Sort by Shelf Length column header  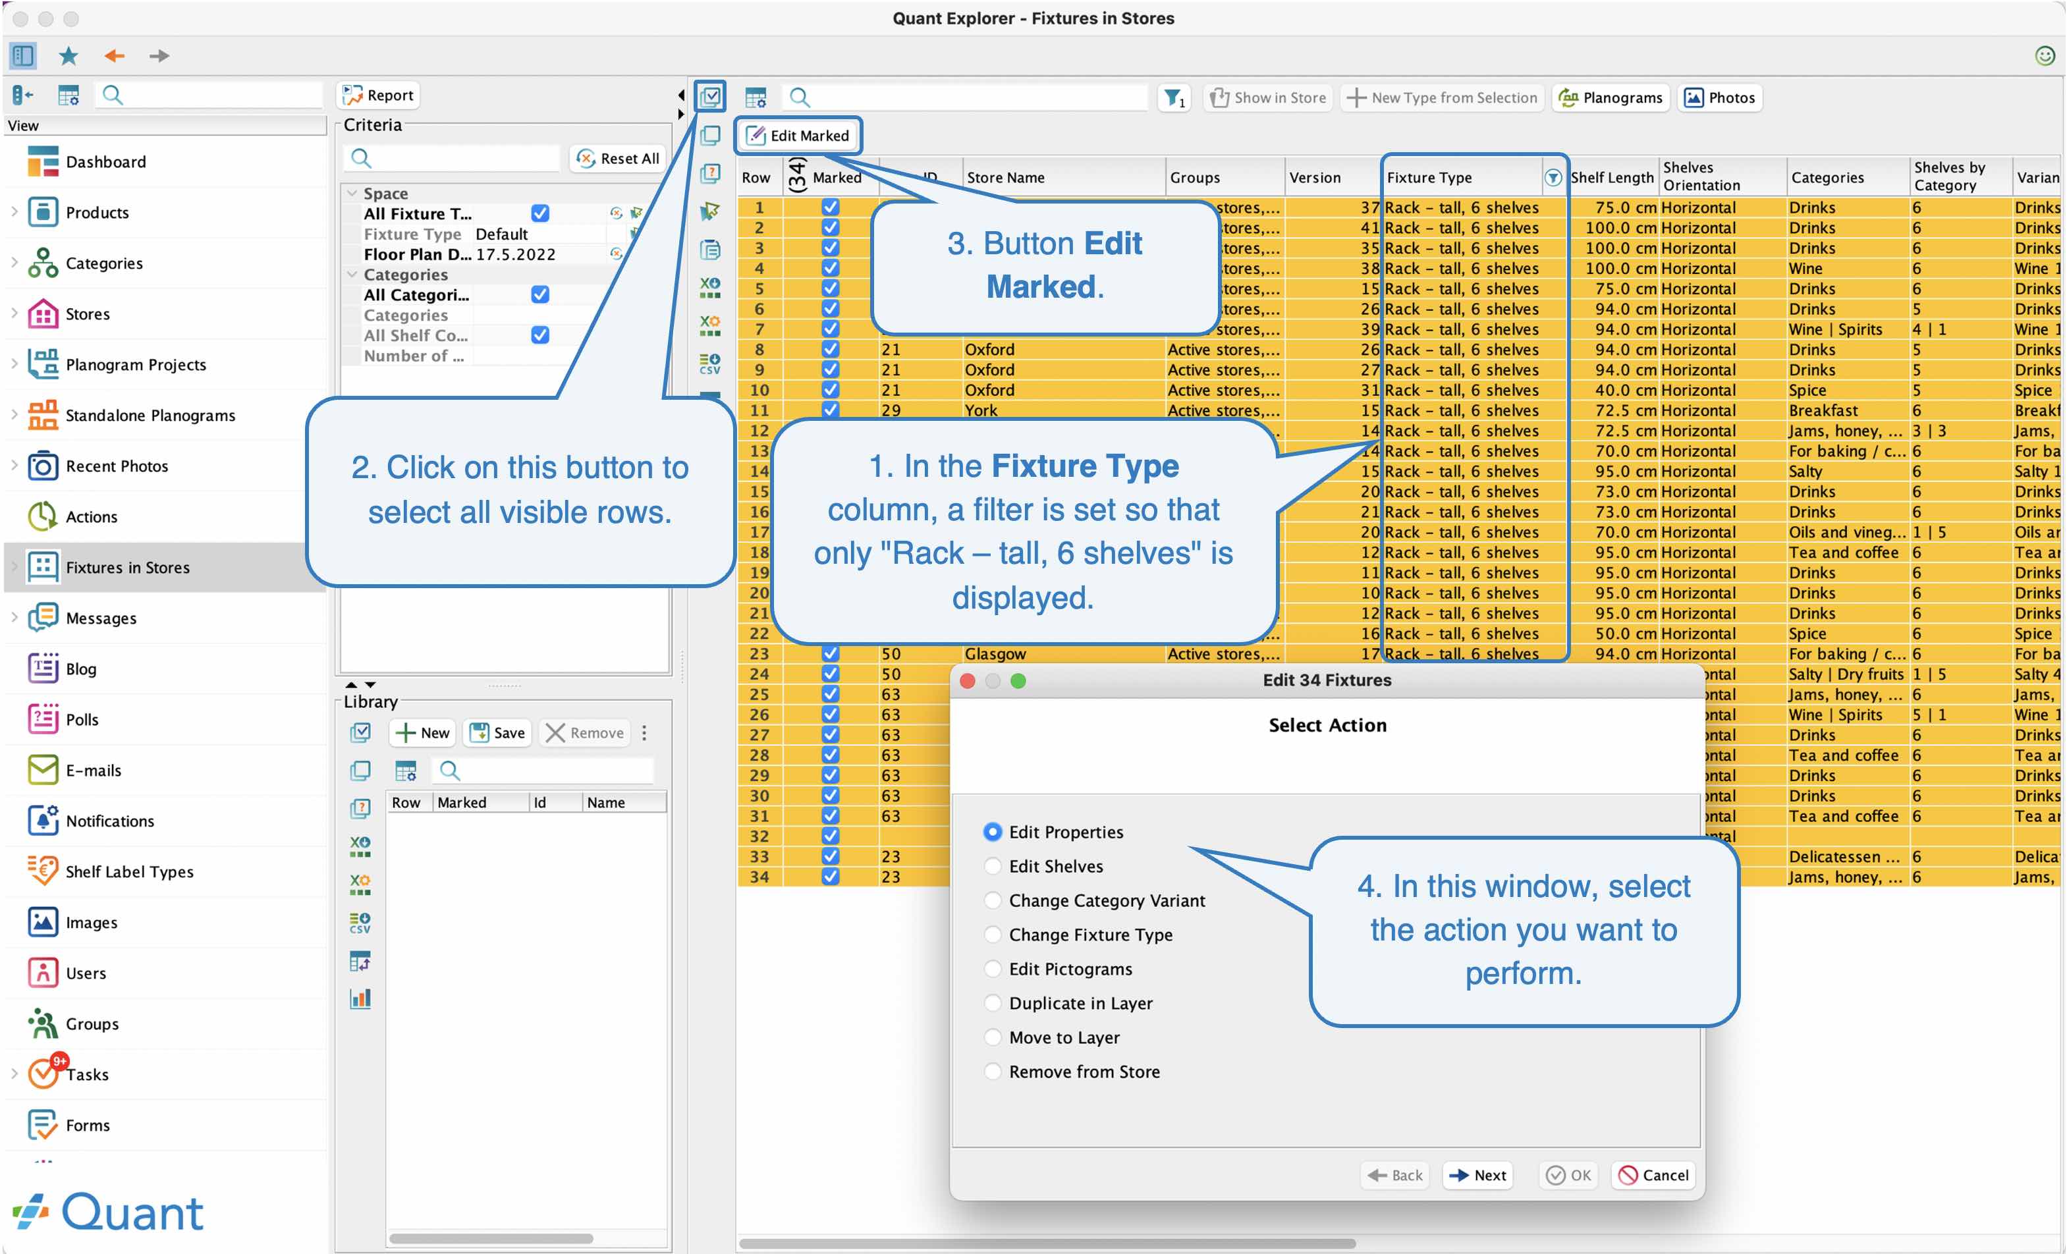click(x=1612, y=177)
